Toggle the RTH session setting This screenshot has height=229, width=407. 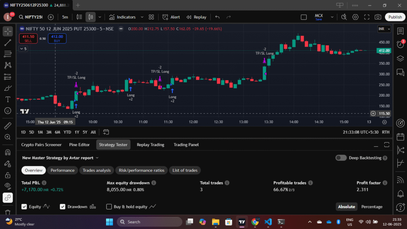386,132
